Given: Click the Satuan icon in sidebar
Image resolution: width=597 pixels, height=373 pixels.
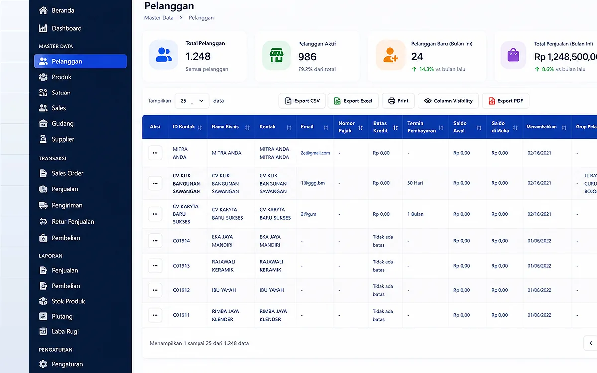Looking at the screenshot, I should point(43,93).
